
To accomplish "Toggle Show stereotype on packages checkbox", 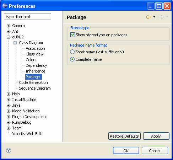I will [72, 35].
